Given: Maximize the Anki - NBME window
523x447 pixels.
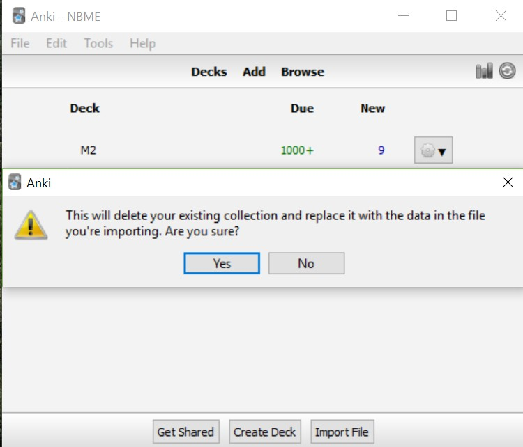Looking at the screenshot, I should tap(451, 15).
